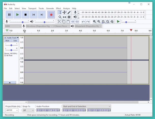
Task: Click the recording meter microphone icon
Action: pos(75,12)
